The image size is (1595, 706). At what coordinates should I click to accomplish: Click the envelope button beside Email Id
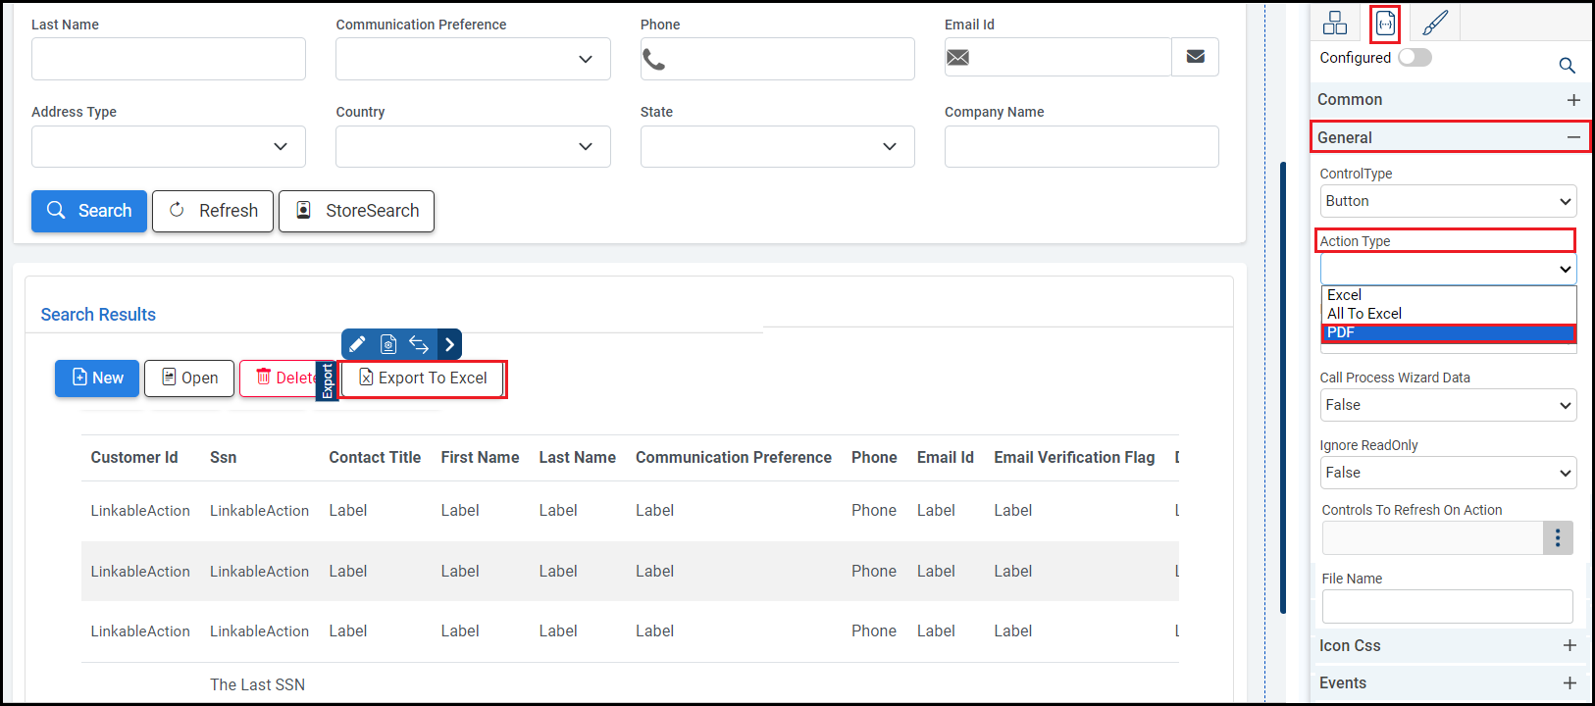1195,57
